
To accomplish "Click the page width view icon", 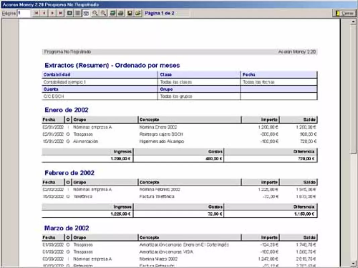I will (78, 13).
